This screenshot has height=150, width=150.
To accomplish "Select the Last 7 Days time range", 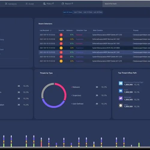I will [x=78, y=12].
